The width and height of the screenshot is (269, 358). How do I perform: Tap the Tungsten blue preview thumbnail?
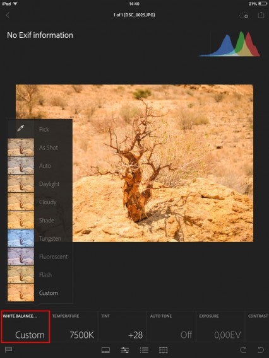pyautogui.click(x=21, y=238)
